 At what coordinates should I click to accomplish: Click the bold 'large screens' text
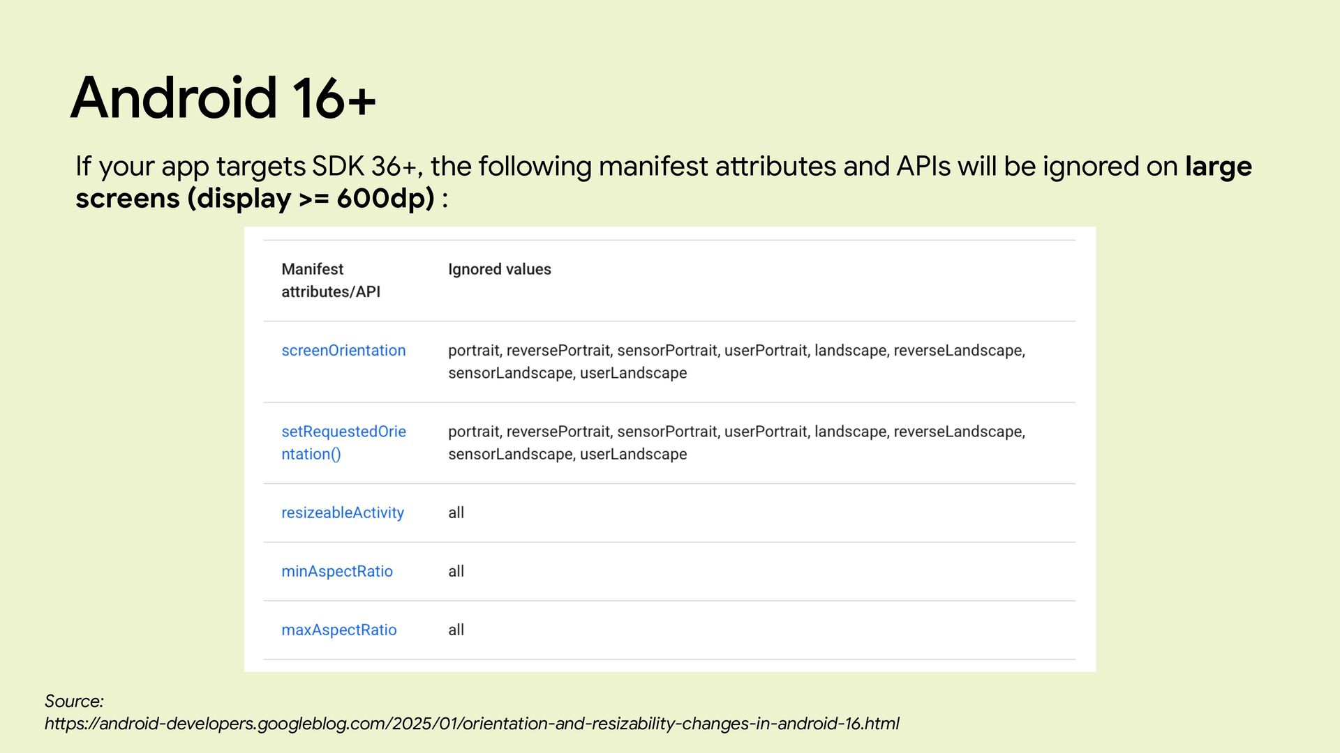(x=1218, y=167)
